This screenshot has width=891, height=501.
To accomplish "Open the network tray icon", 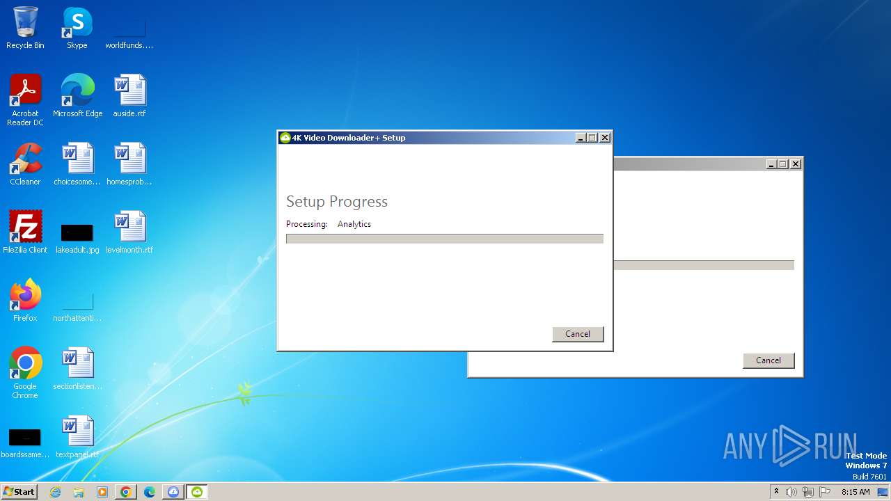I will (x=808, y=492).
